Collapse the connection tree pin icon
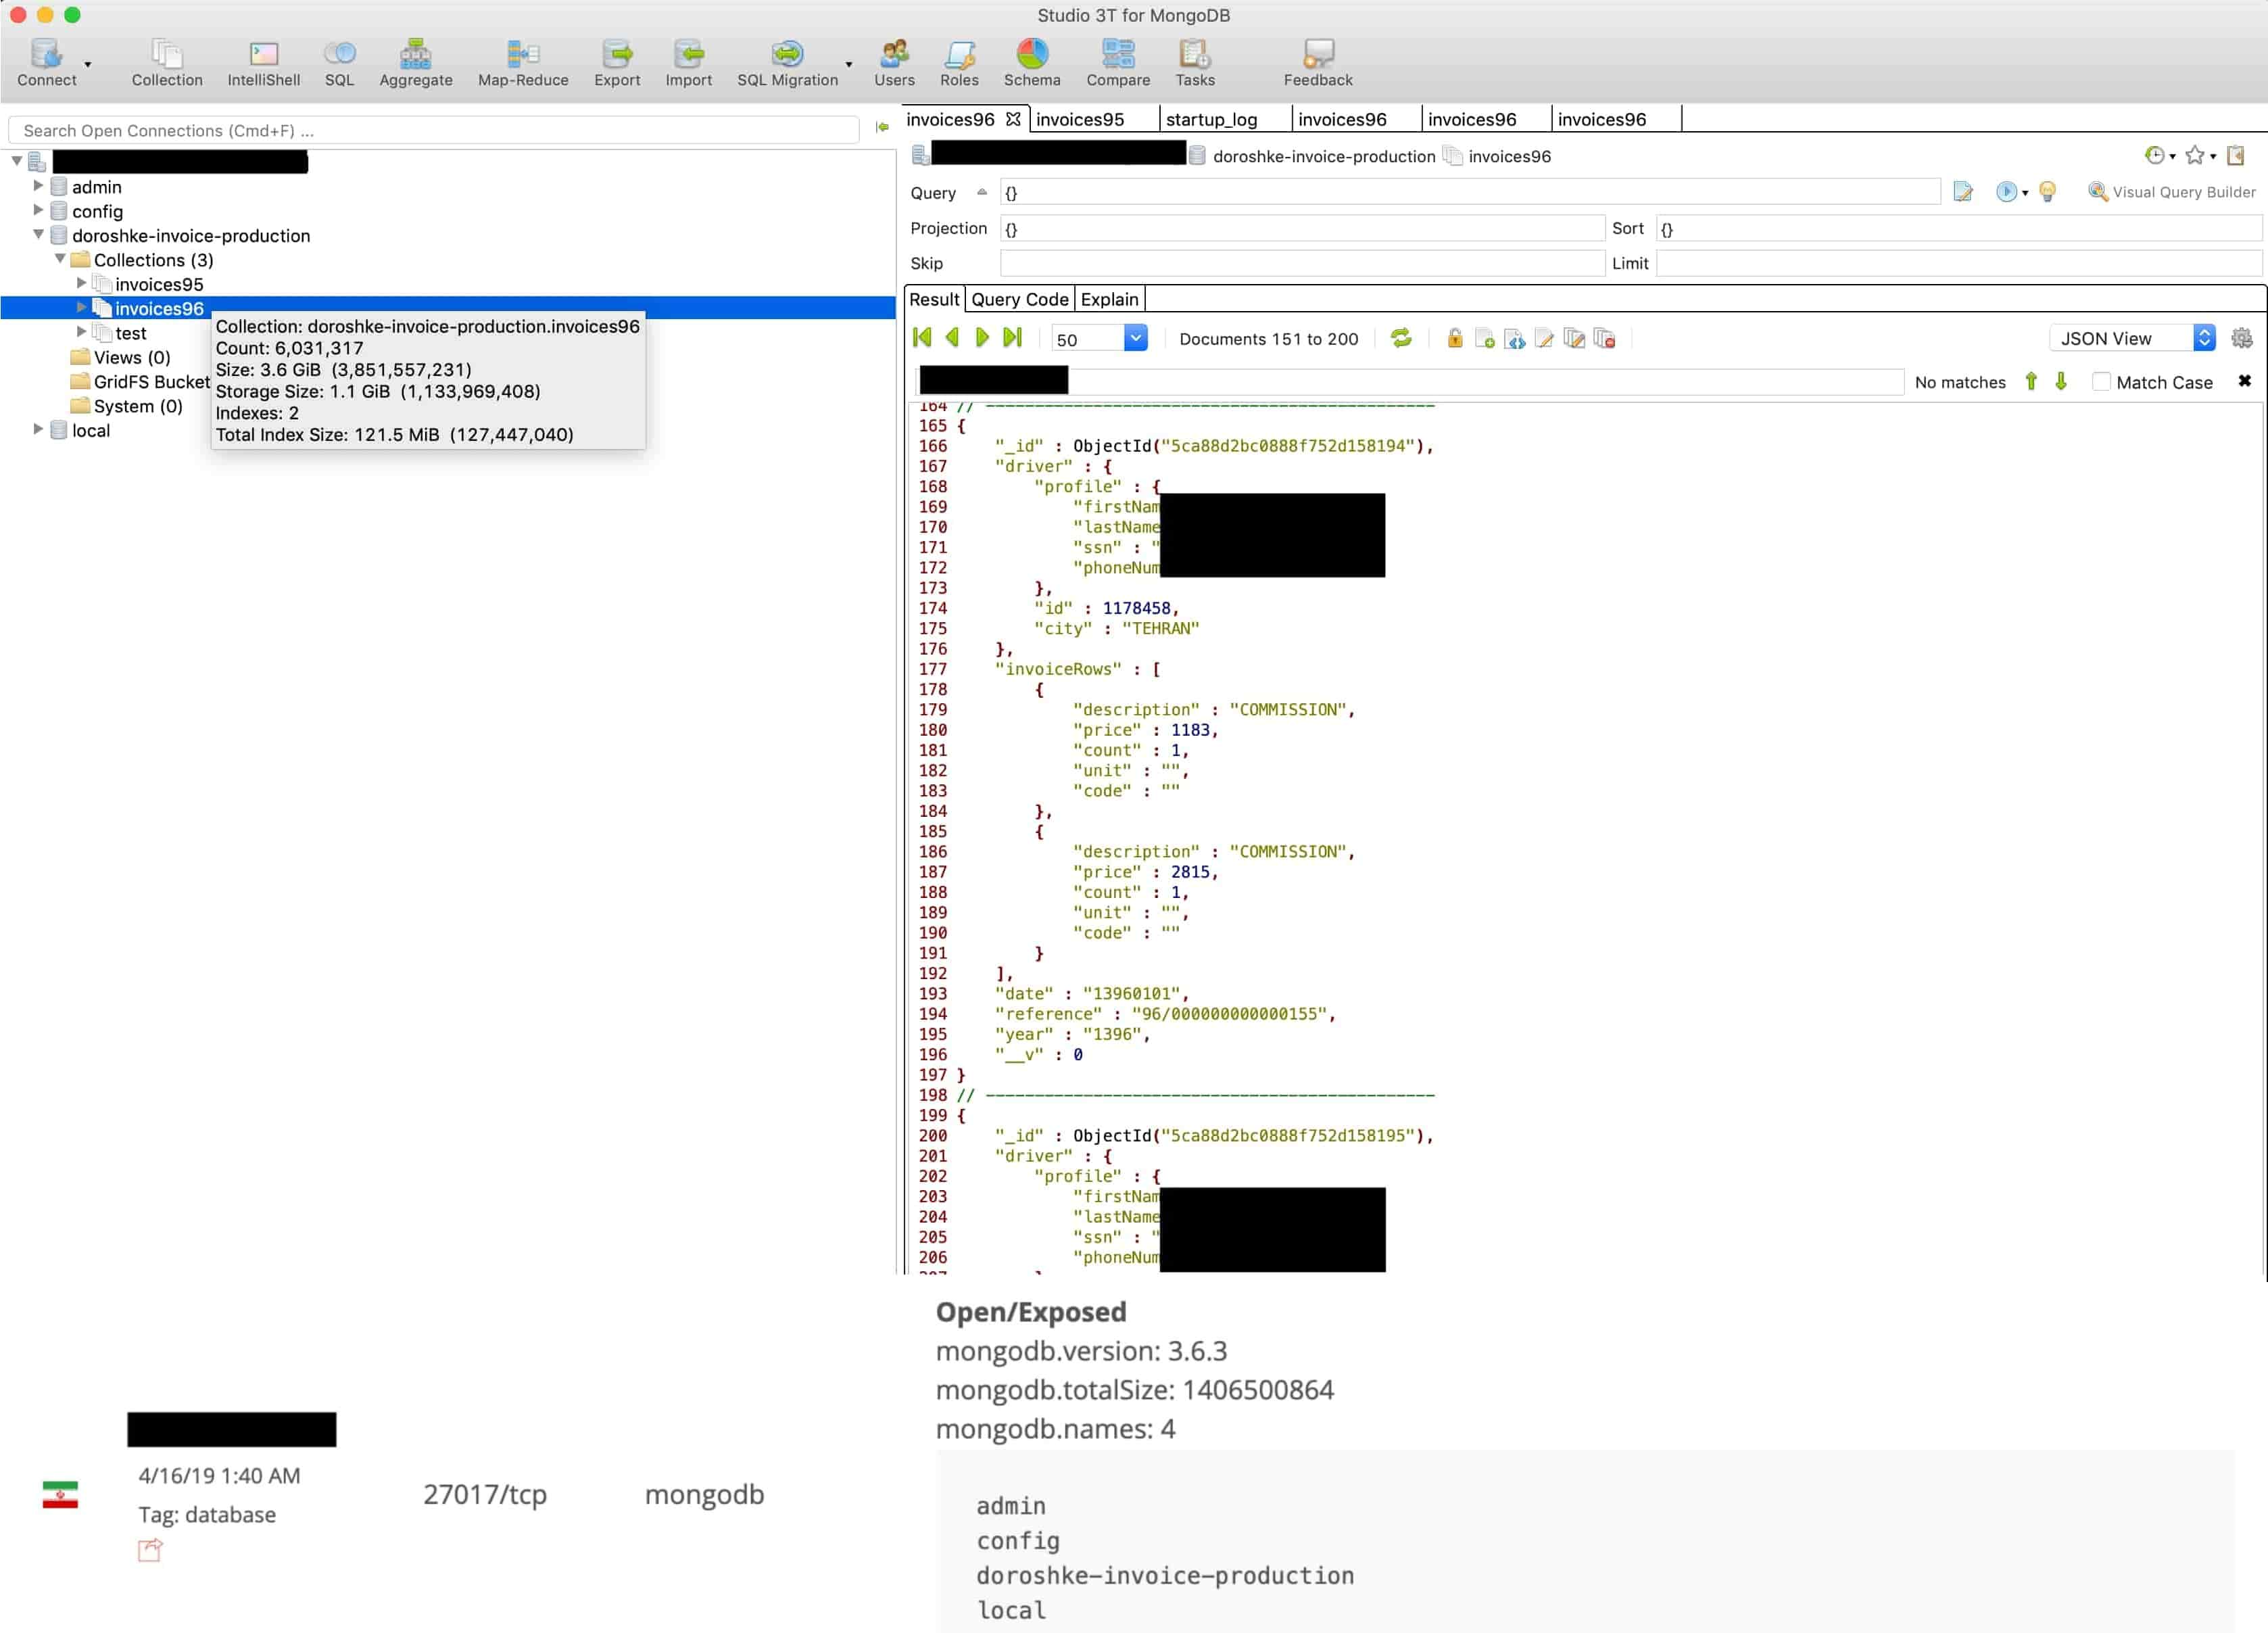The width and height of the screenshot is (2268, 1633). point(882,128)
